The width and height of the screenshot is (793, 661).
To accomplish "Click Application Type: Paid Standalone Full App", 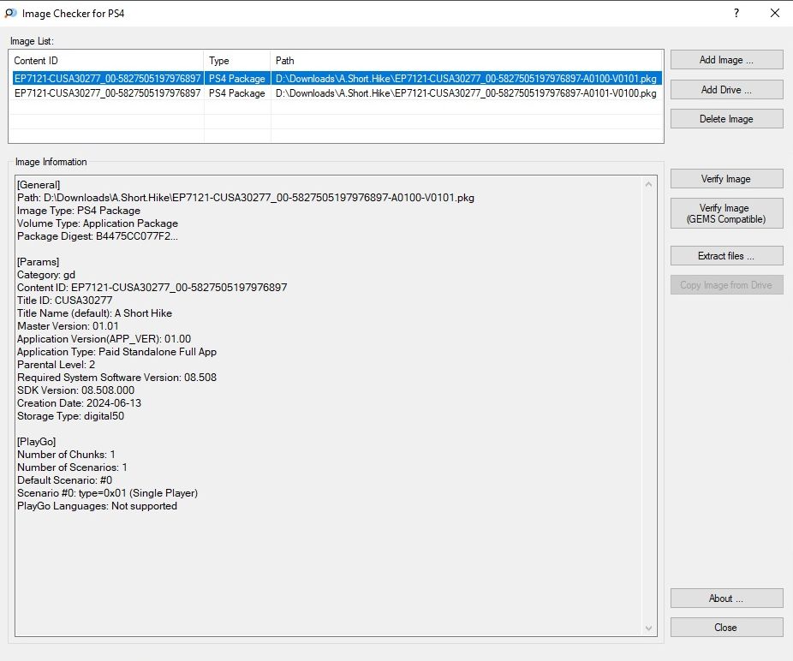I will (116, 352).
